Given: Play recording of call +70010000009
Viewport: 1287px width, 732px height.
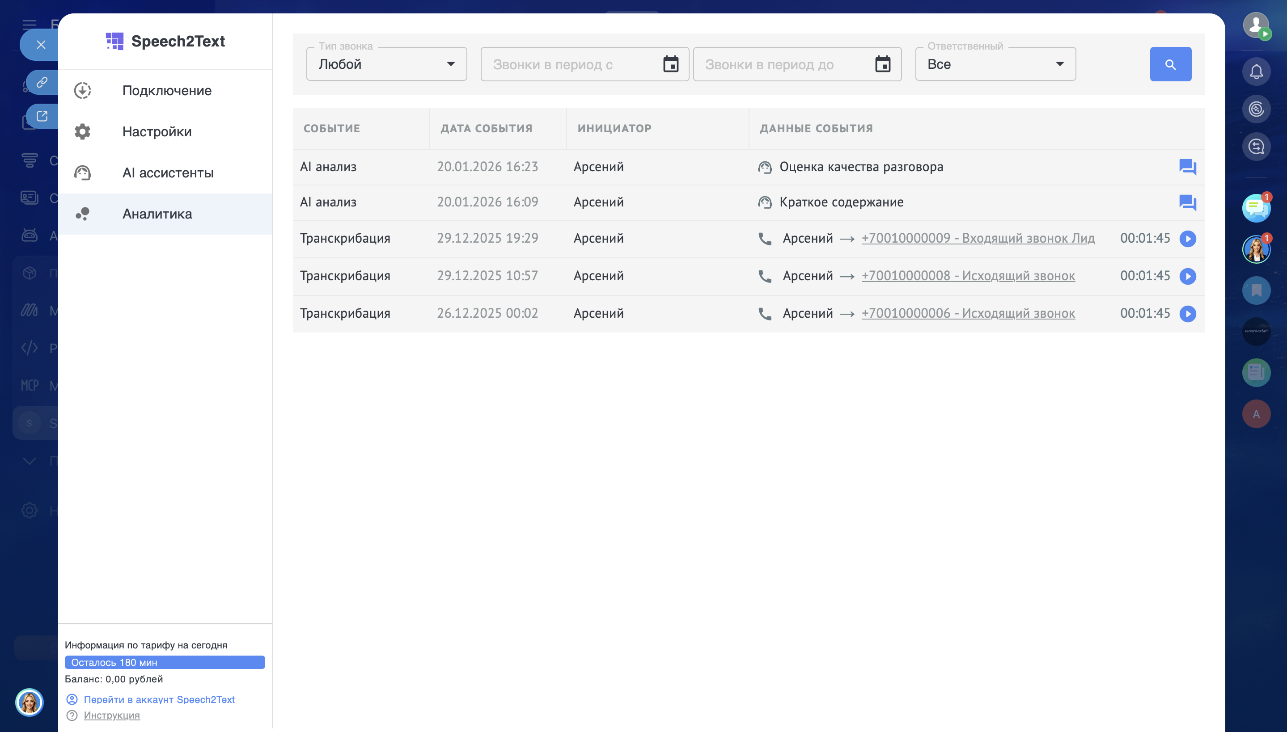Looking at the screenshot, I should point(1187,238).
